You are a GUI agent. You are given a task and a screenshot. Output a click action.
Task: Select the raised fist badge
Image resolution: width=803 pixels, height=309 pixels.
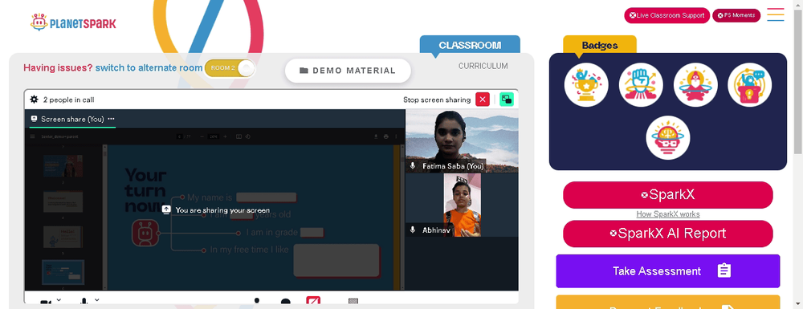(641, 85)
